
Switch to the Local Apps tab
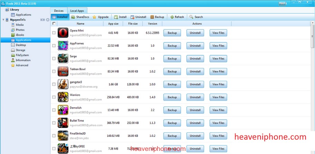(x=77, y=11)
